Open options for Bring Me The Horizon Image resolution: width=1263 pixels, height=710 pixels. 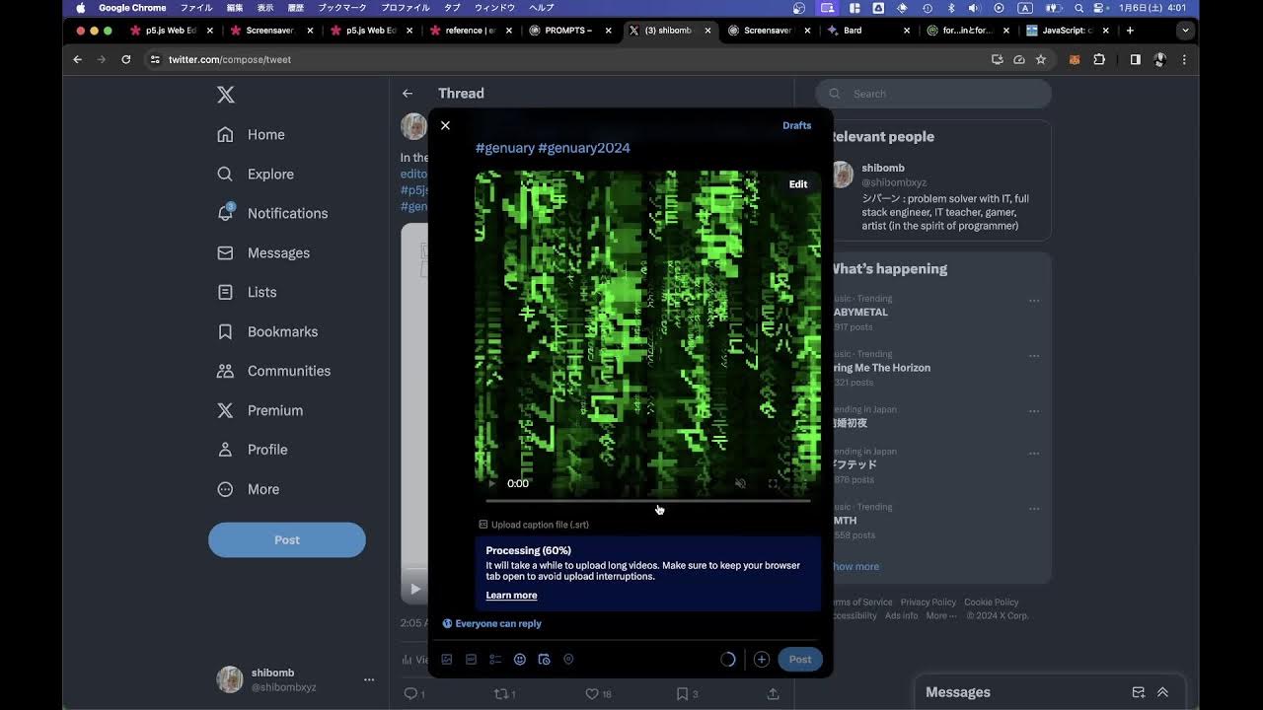1034,356
